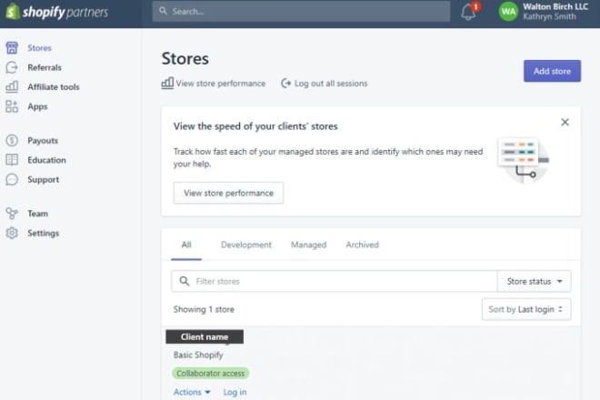Image resolution: width=600 pixels, height=400 pixels.
Task: Go to Support page
Action: point(44,180)
